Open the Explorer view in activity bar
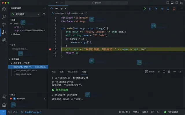Image resolution: width=185 pixels, height=115 pixels. 4,9
